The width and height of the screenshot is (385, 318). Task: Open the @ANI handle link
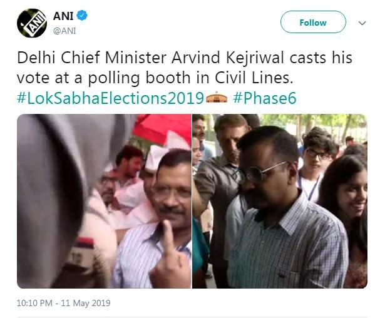[x=66, y=30]
